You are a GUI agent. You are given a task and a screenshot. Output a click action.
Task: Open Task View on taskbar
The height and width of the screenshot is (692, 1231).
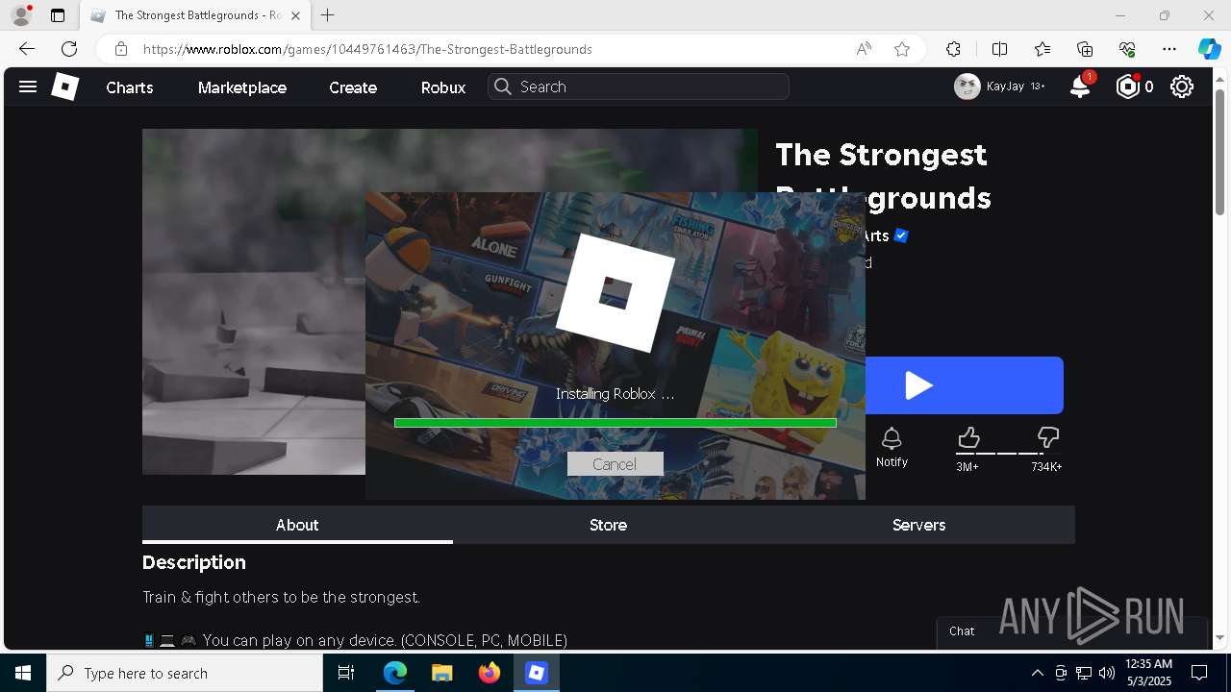(346, 673)
